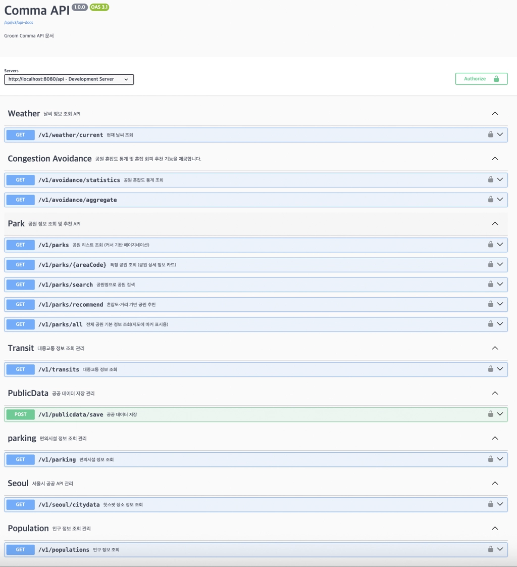The height and width of the screenshot is (567, 517).
Task: Click the GET badge for /v1/weather/current
Action: (21, 135)
